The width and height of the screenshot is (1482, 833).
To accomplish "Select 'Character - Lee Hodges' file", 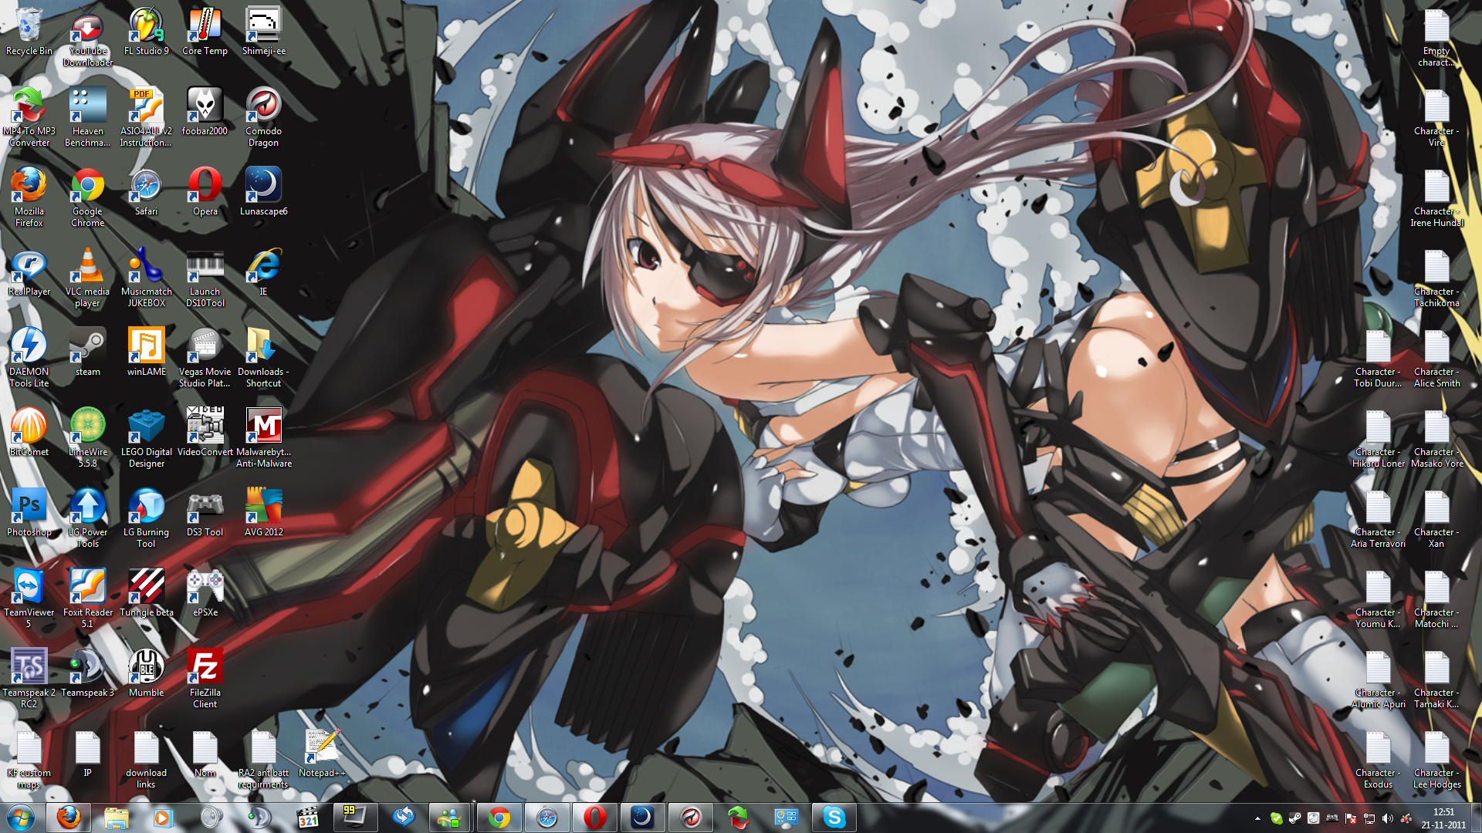I will pos(1436,759).
